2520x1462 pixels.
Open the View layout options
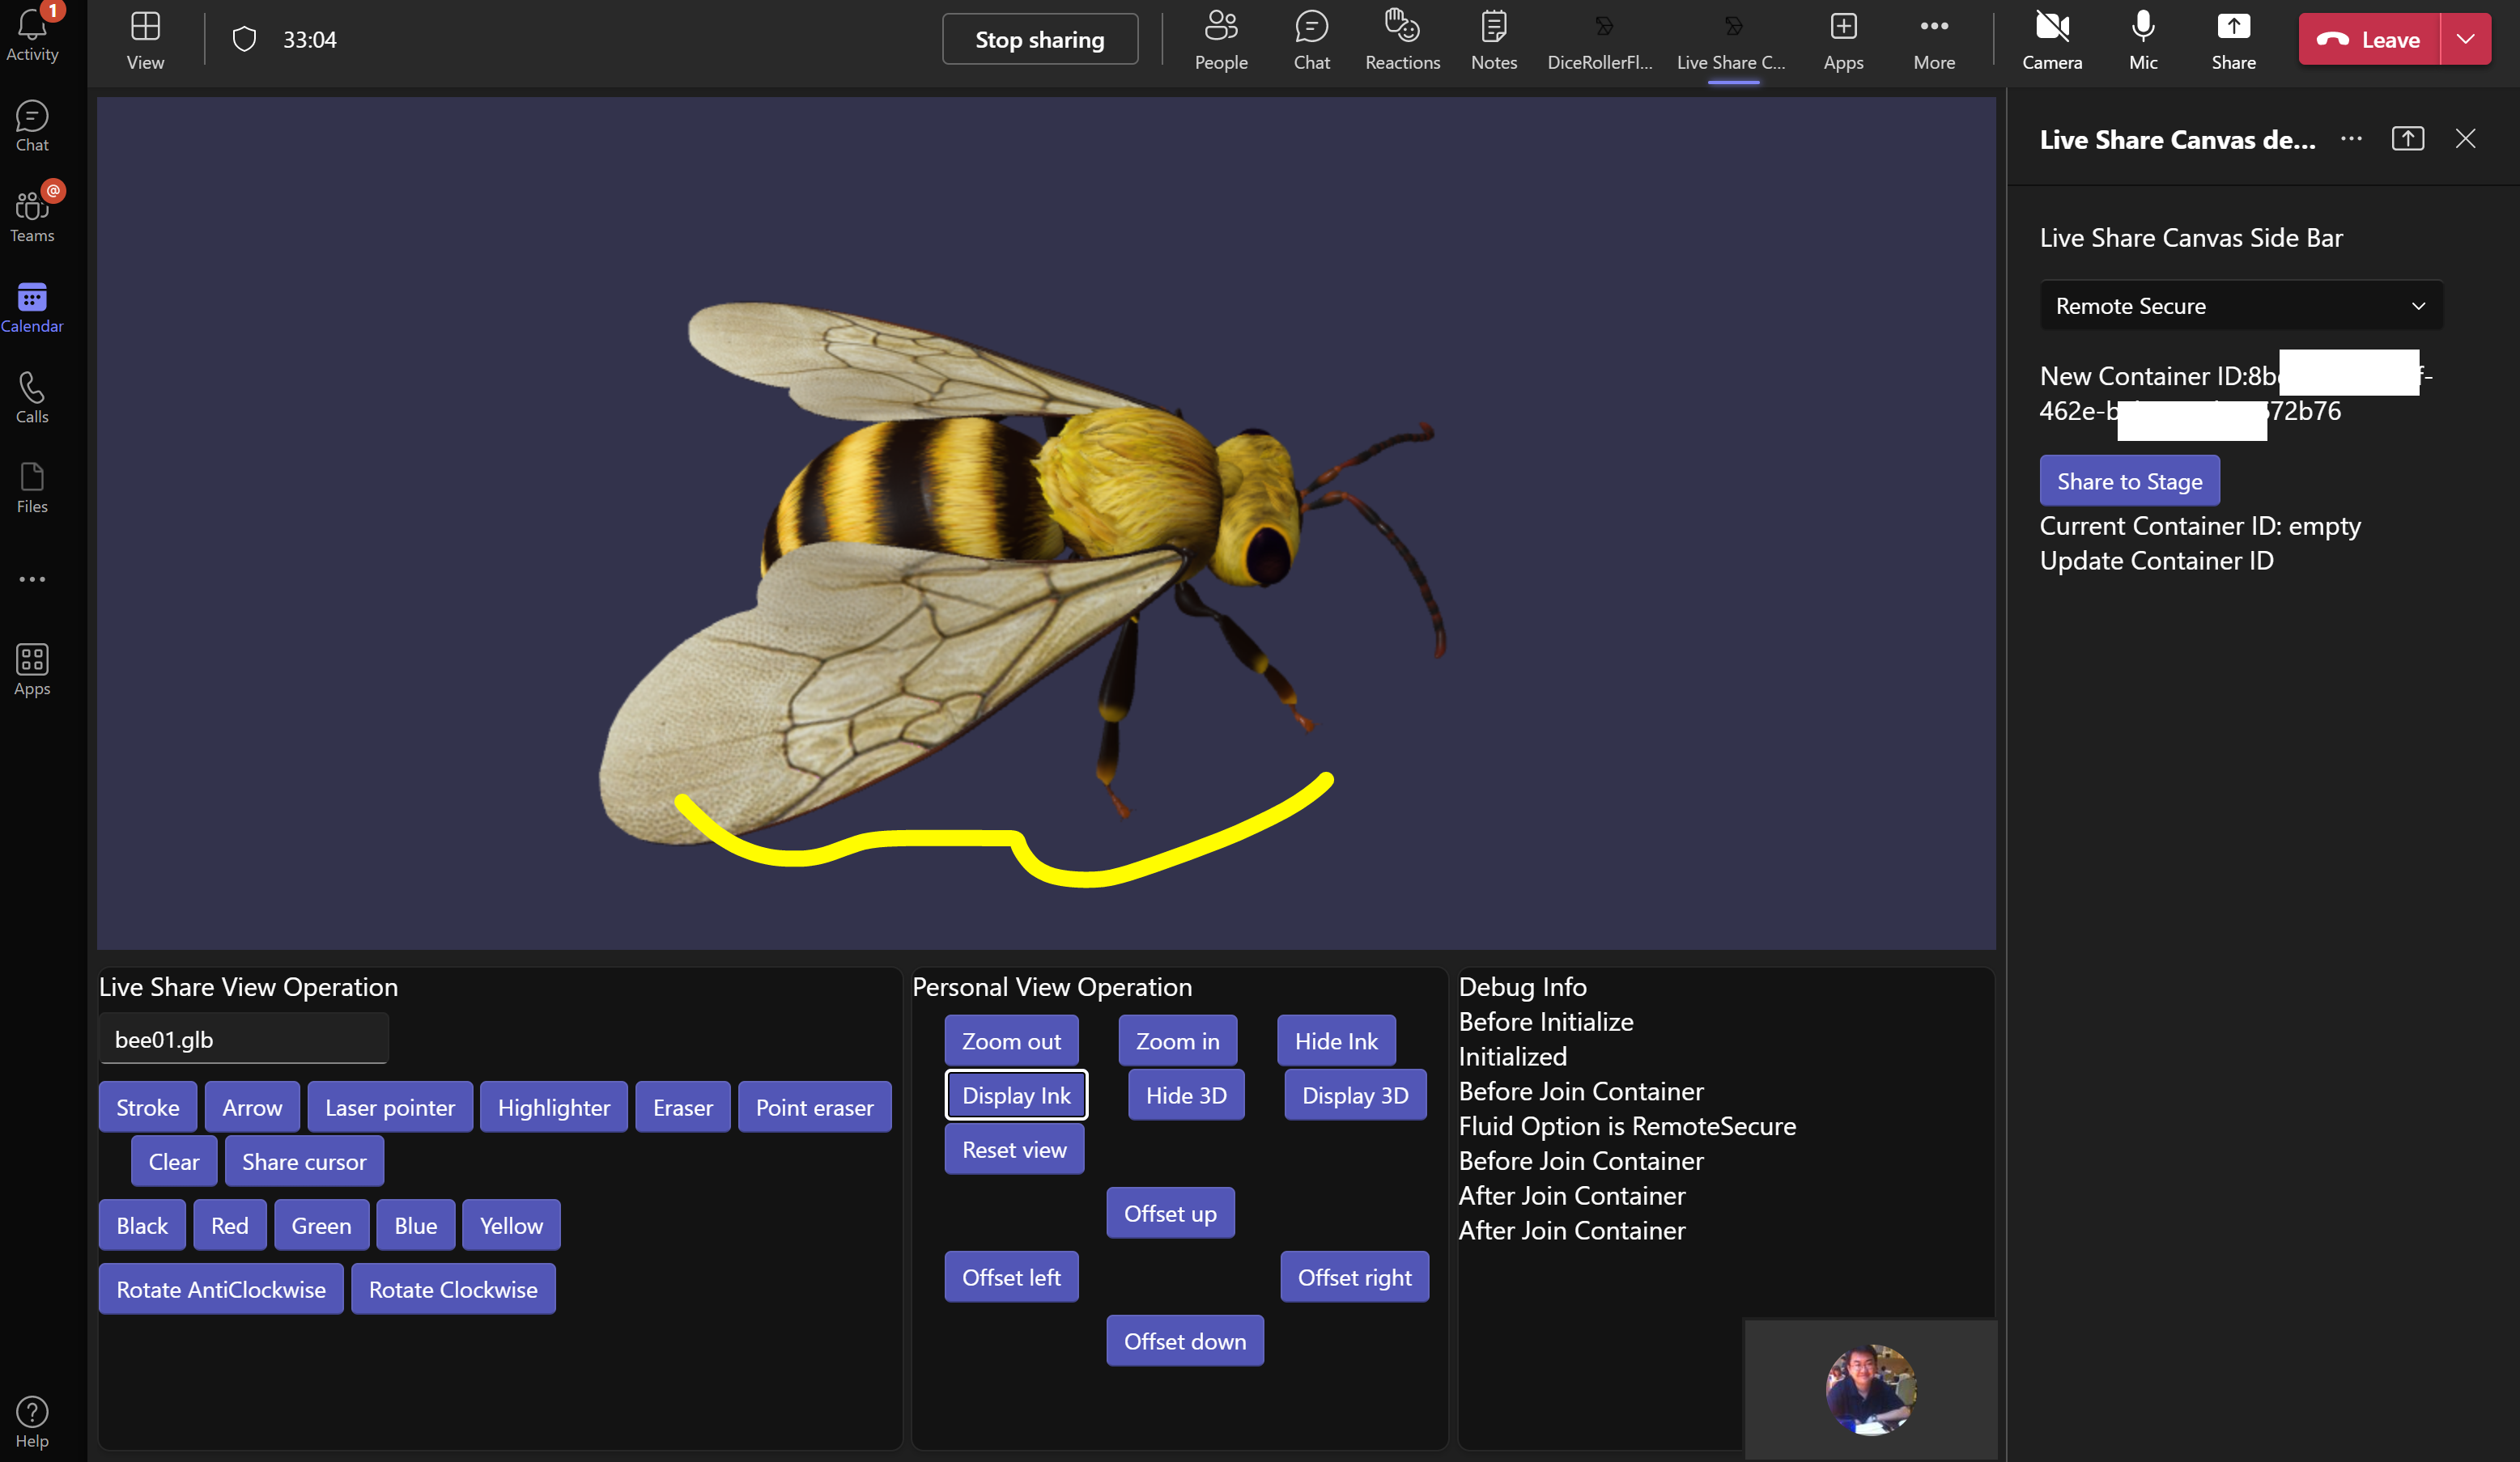145,40
